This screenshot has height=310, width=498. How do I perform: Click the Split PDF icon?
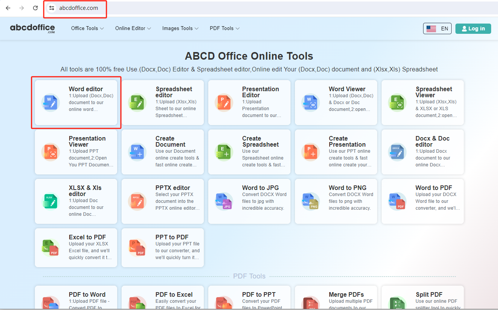[397, 303]
